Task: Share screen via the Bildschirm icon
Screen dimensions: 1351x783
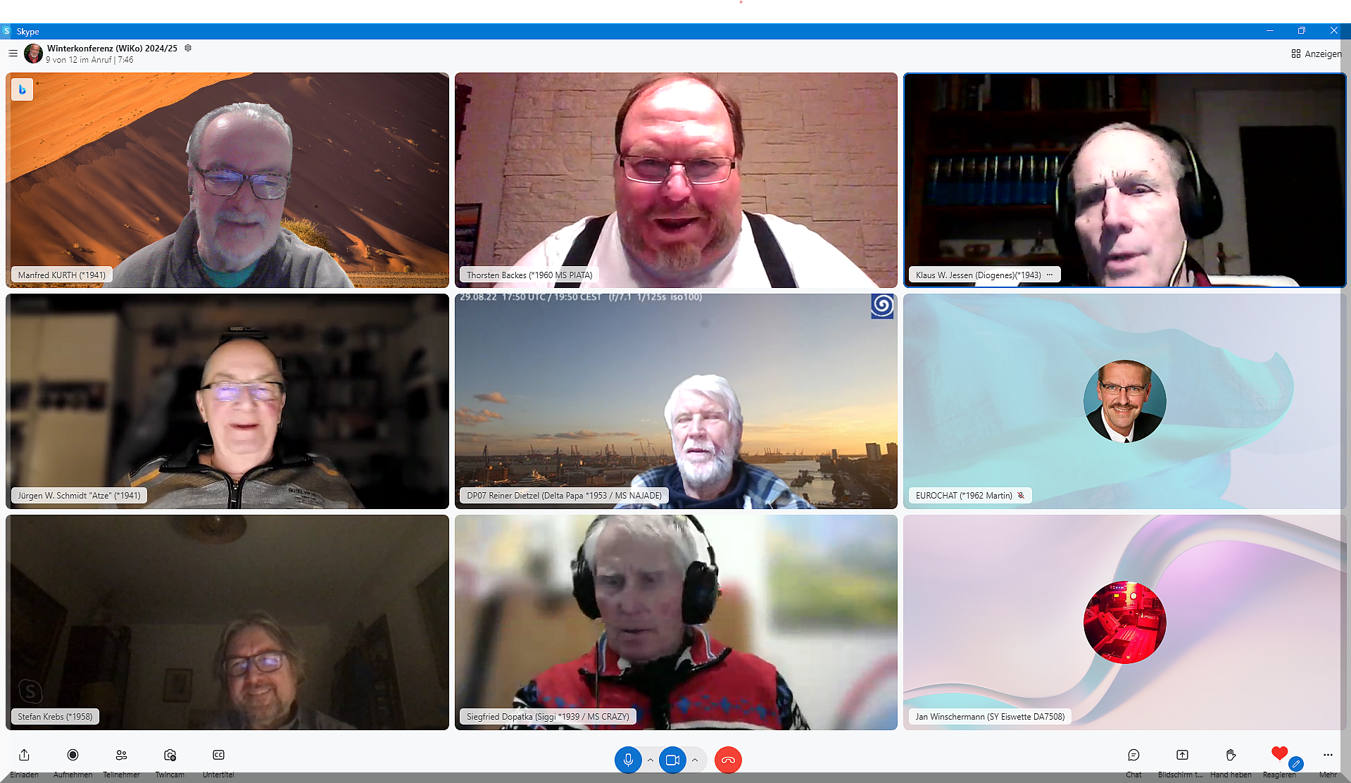Action: tap(1182, 755)
